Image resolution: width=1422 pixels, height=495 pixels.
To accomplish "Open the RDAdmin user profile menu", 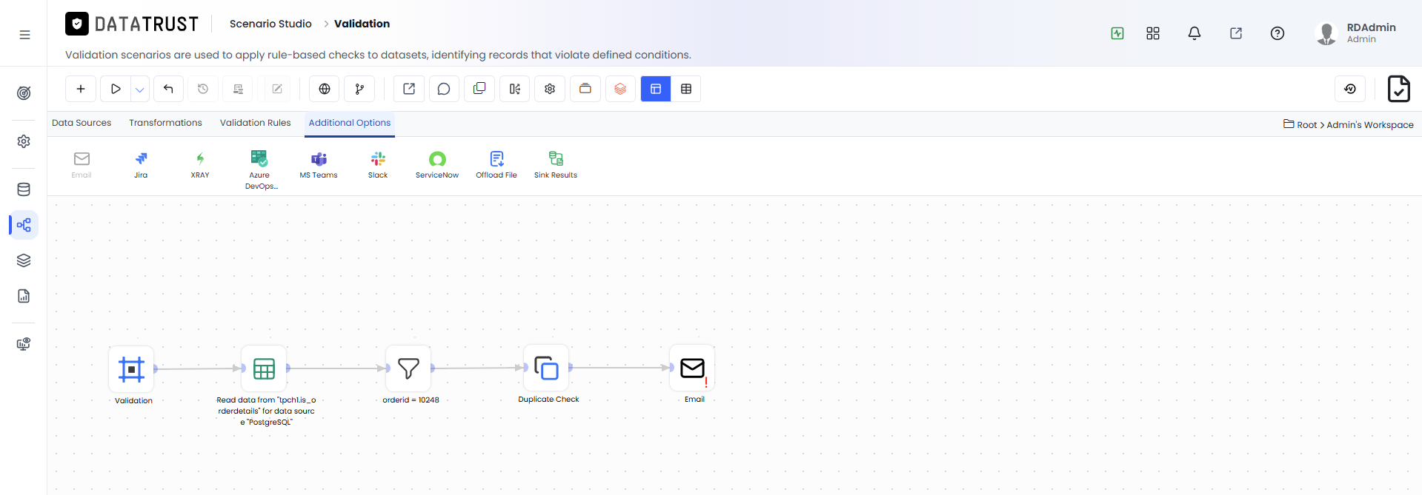I will [1356, 33].
